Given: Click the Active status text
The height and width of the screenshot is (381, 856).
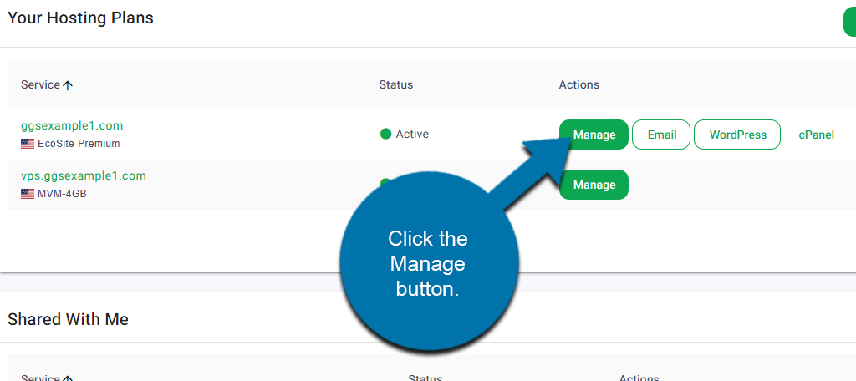Looking at the screenshot, I should (412, 134).
